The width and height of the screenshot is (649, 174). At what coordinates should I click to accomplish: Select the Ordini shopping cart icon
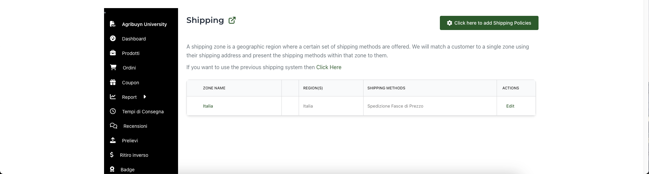pos(113,67)
